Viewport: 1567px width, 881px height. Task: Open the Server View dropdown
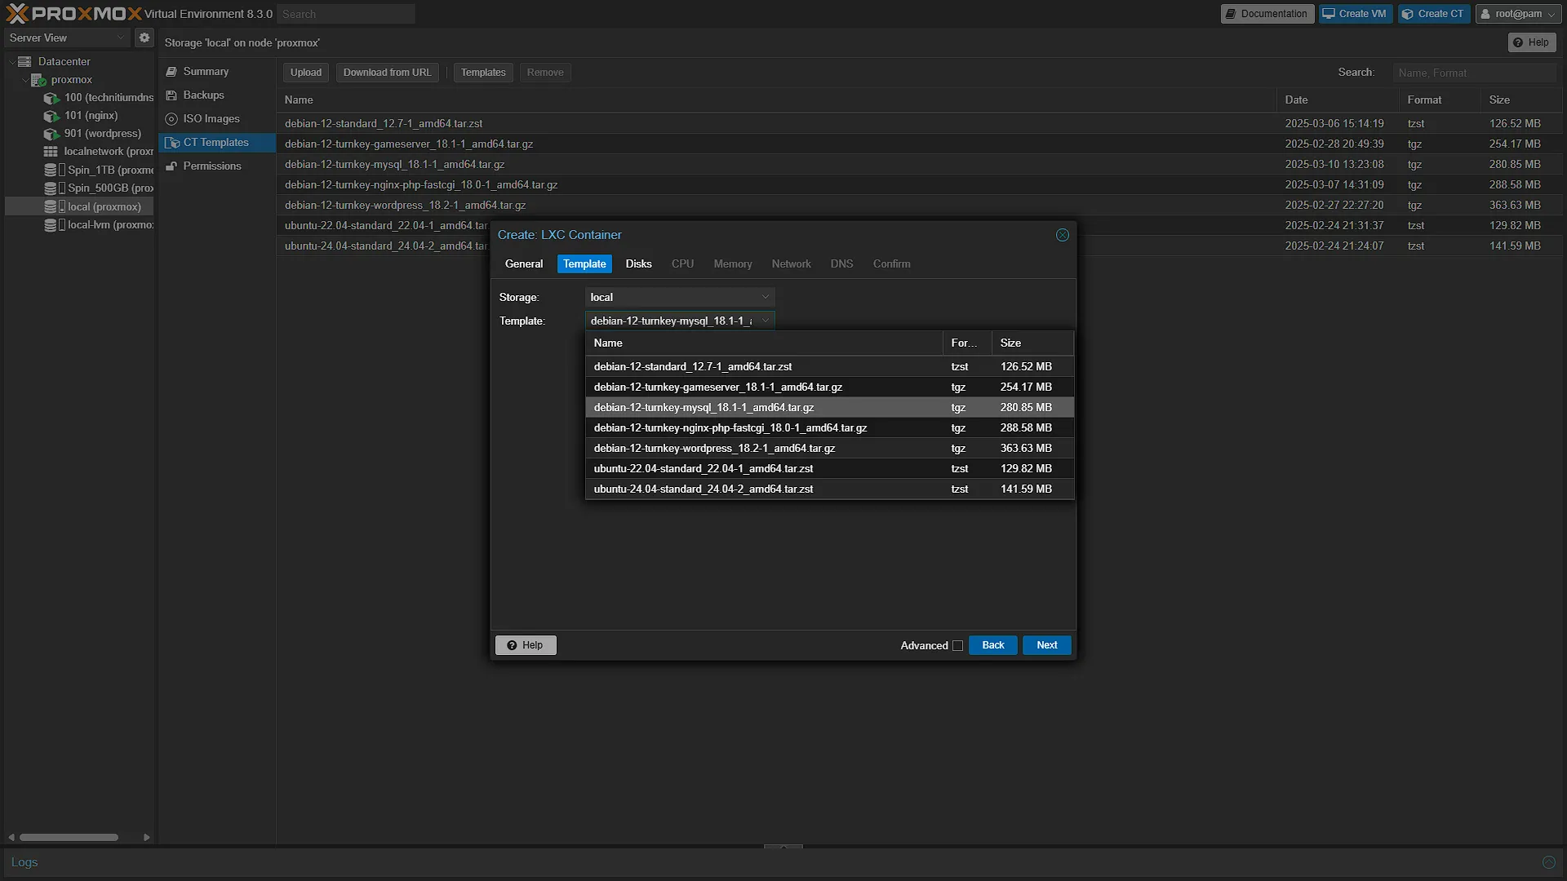point(67,38)
